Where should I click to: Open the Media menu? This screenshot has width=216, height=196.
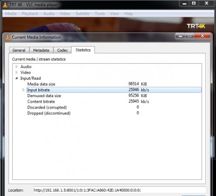[11, 14]
